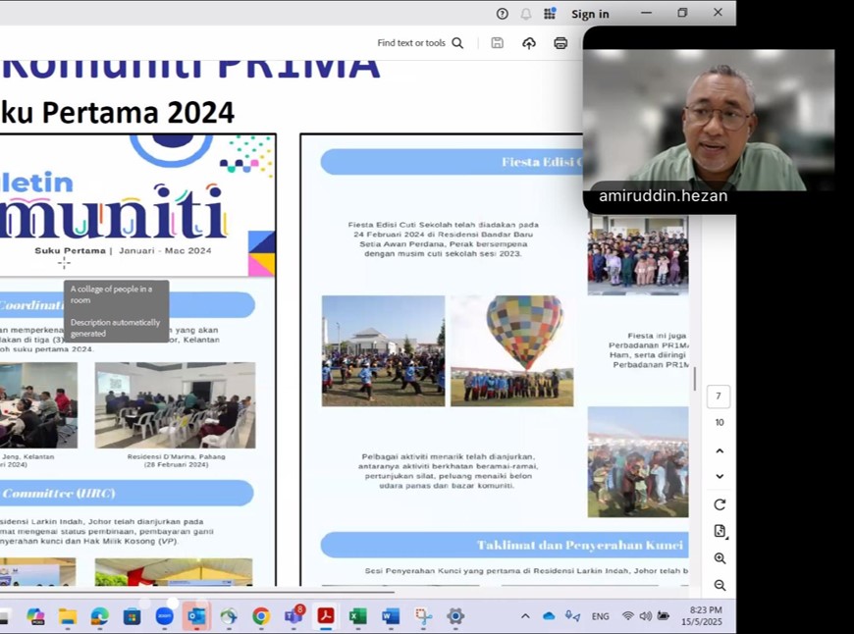Open the notifications bell icon

(x=525, y=14)
